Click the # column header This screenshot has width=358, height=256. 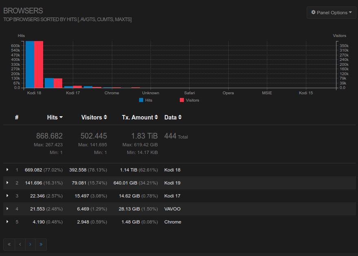(17, 117)
